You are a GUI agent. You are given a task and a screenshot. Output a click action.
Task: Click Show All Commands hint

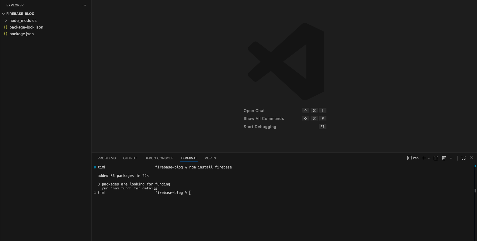[264, 118]
